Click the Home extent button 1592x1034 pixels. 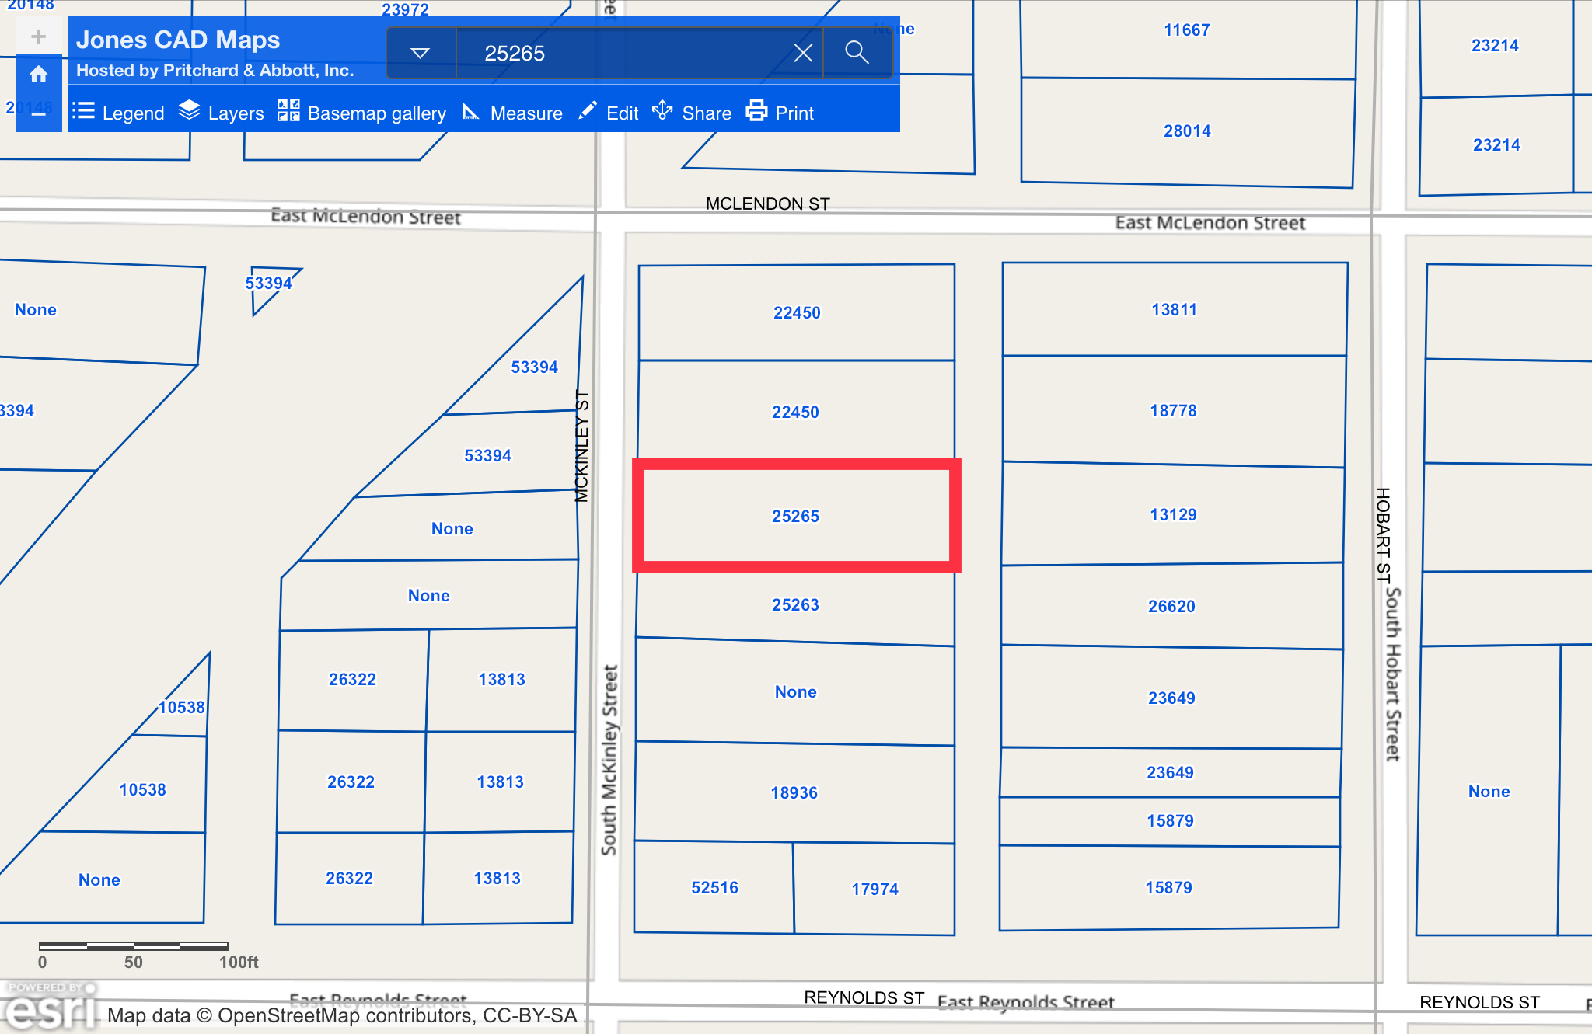(37, 75)
